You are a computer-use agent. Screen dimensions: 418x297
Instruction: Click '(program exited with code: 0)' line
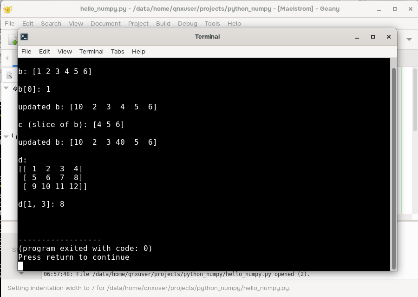(85, 249)
